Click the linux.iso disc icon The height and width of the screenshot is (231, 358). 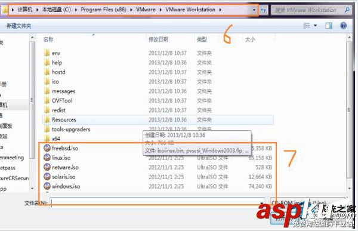(x=47, y=158)
